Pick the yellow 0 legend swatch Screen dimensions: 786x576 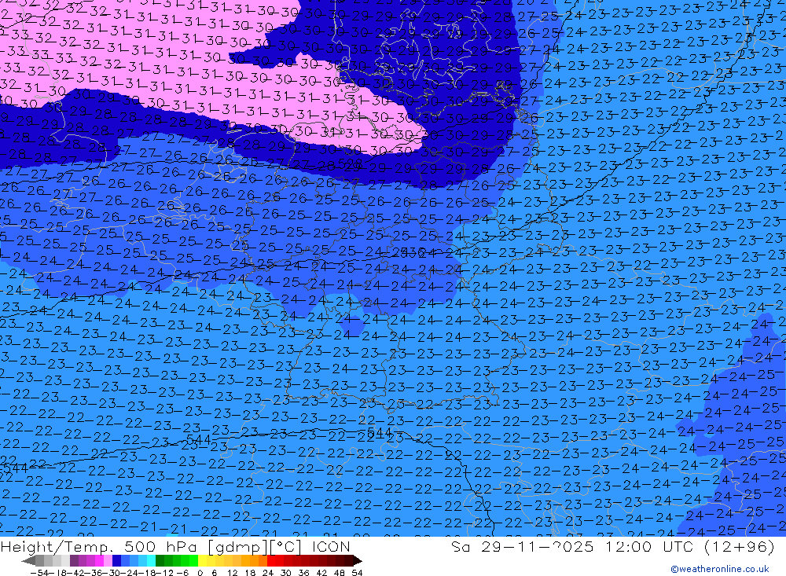[x=202, y=560]
